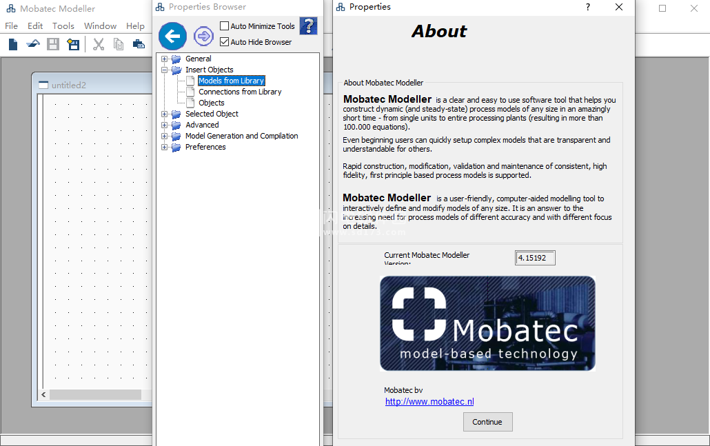Uncheck the Auto Hide Browser checkbox
Screen dimensions: 710x446
click(x=224, y=41)
